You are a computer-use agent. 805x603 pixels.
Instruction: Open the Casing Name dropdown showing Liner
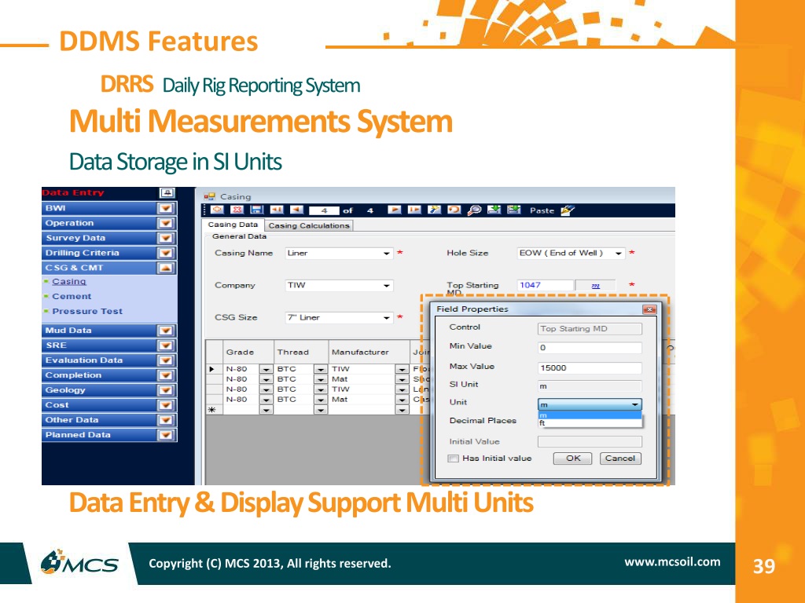tap(387, 254)
